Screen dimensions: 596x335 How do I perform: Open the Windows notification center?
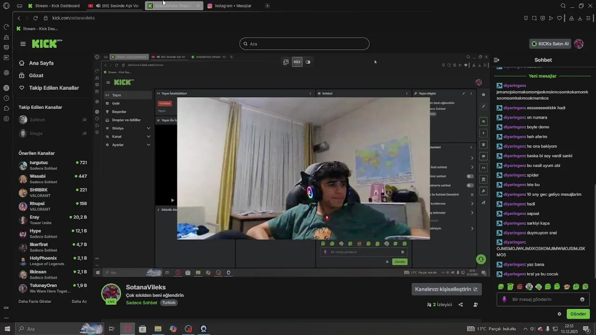(x=586, y=329)
